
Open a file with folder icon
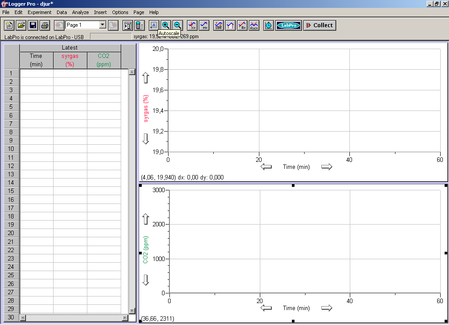click(x=21, y=25)
